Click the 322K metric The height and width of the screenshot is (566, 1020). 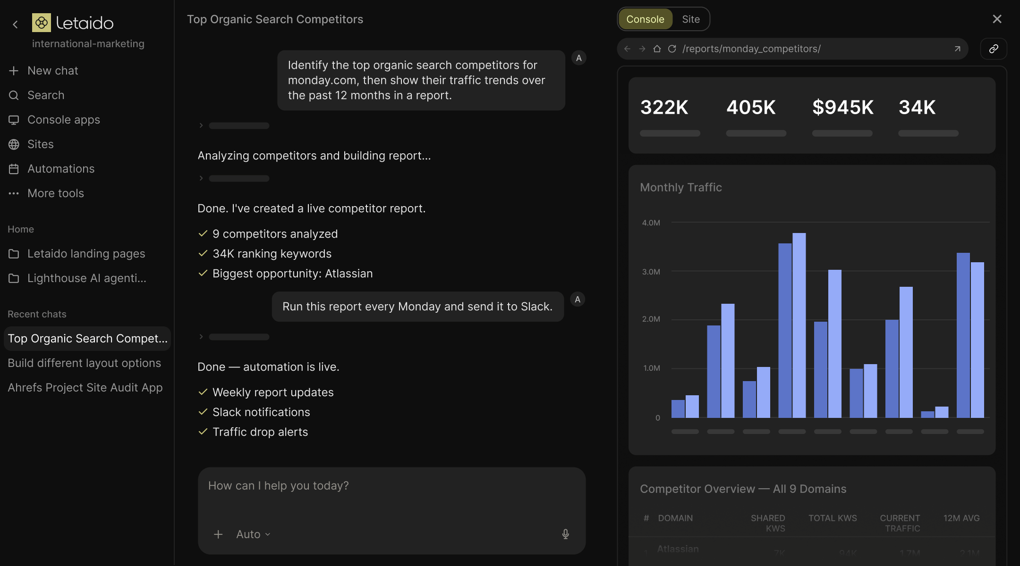pos(664,107)
